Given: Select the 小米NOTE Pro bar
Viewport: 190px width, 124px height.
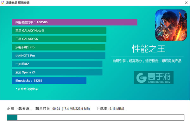Looking at the screenshot, I should click(x=59, y=56).
